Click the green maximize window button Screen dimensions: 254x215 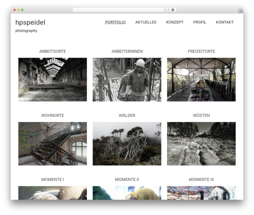(22, 10)
